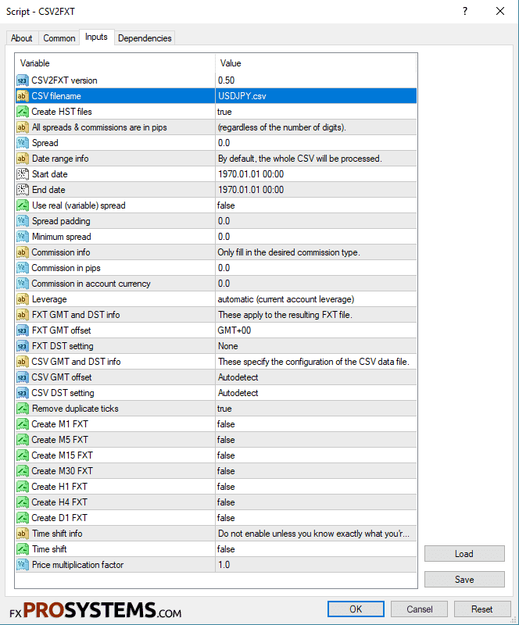
Task: Select the Spread value 0.0
Action: click(x=316, y=143)
